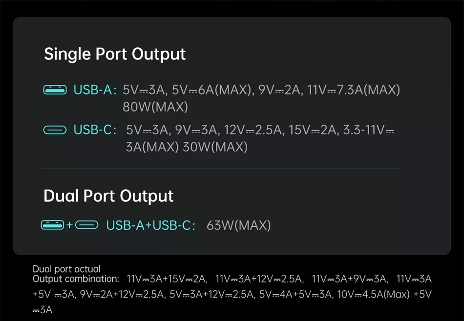Image resolution: width=464 pixels, height=321 pixels.
Task: Click the 3.3-11V USB-C range spec
Action: pyautogui.click(x=368, y=130)
